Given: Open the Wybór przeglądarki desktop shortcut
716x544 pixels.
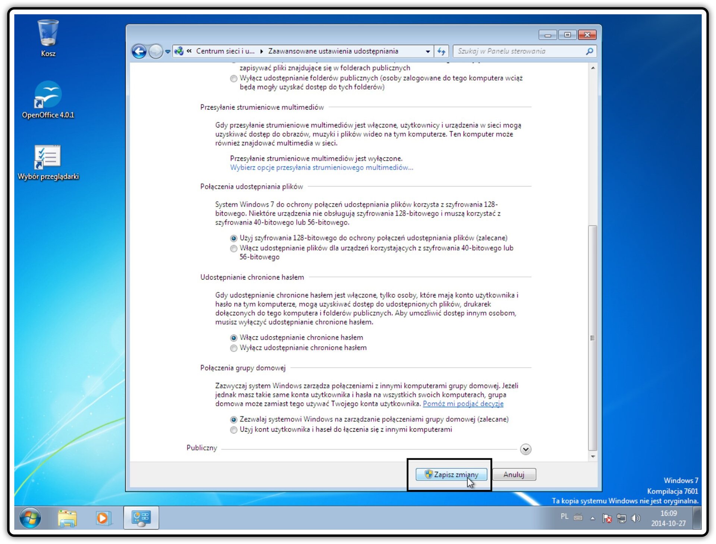Looking at the screenshot, I should click(x=48, y=163).
